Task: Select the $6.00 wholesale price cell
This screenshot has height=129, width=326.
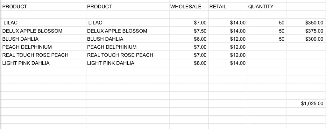Action: point(188,39)
